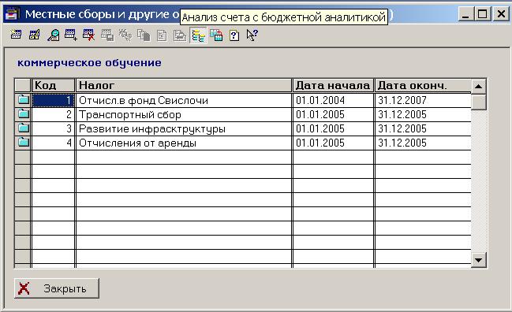Click the window title bar app icon
Screen dimensions: 512x312
coord(13,14)
